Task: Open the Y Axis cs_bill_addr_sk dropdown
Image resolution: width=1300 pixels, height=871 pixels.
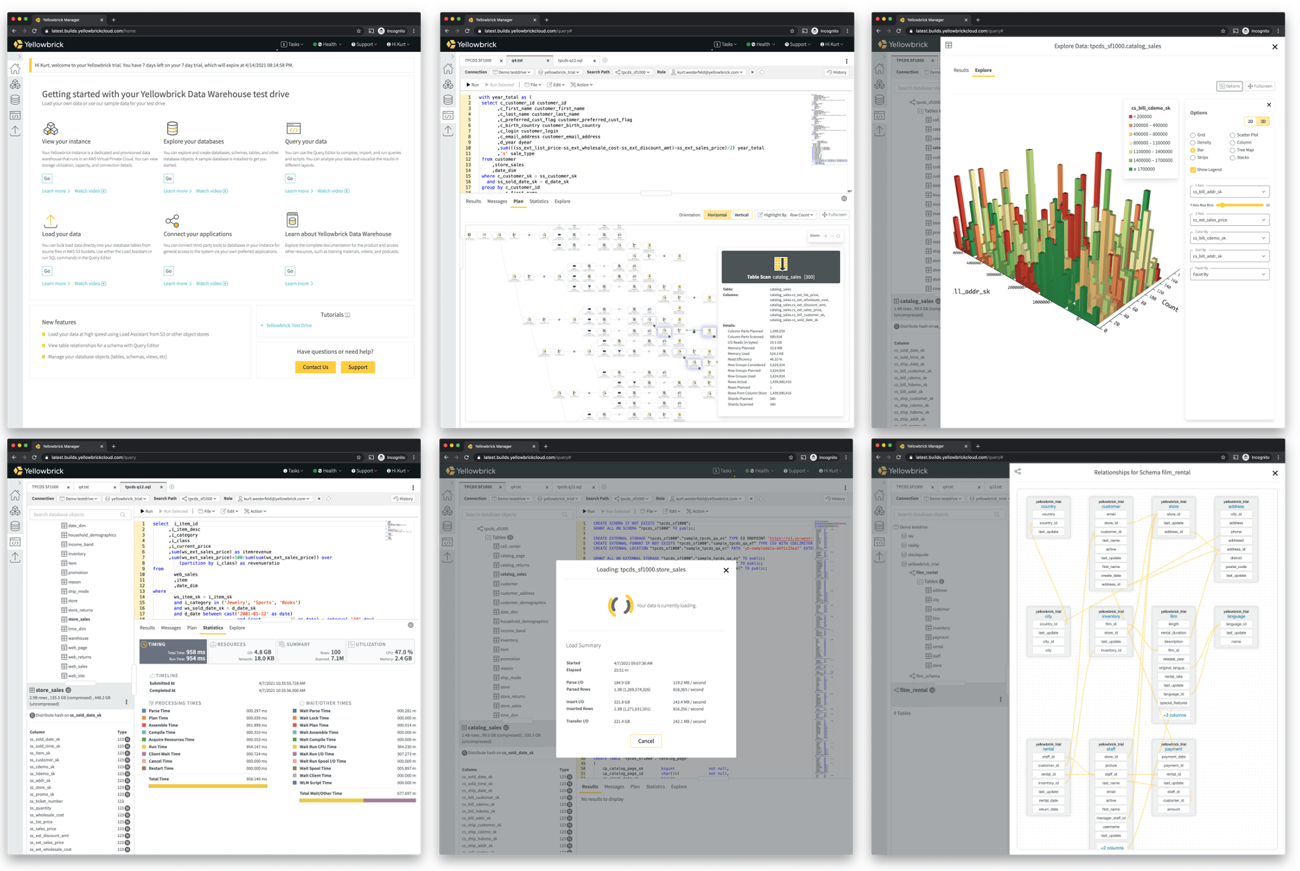Action: 1229,192
